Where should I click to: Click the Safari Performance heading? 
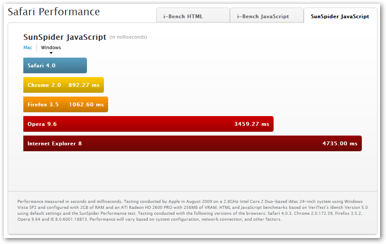pos(54,11)
